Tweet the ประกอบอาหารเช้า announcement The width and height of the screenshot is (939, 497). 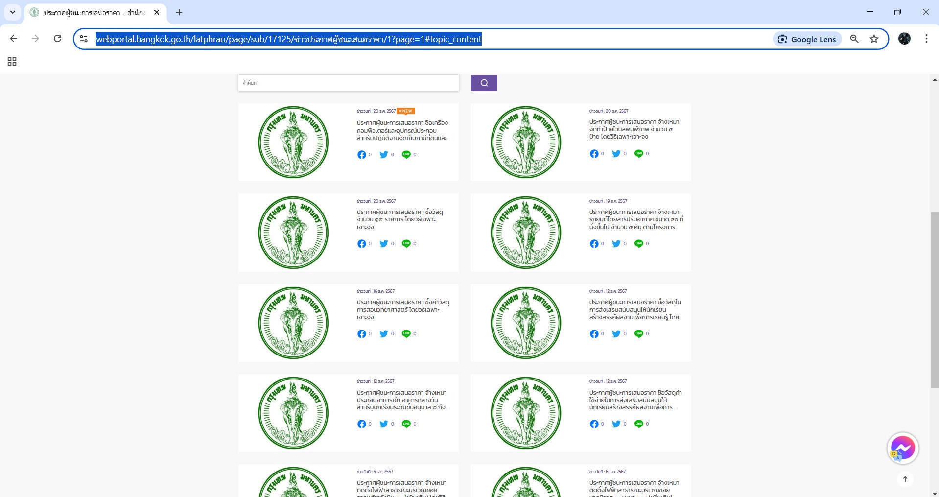coord(384,424)
